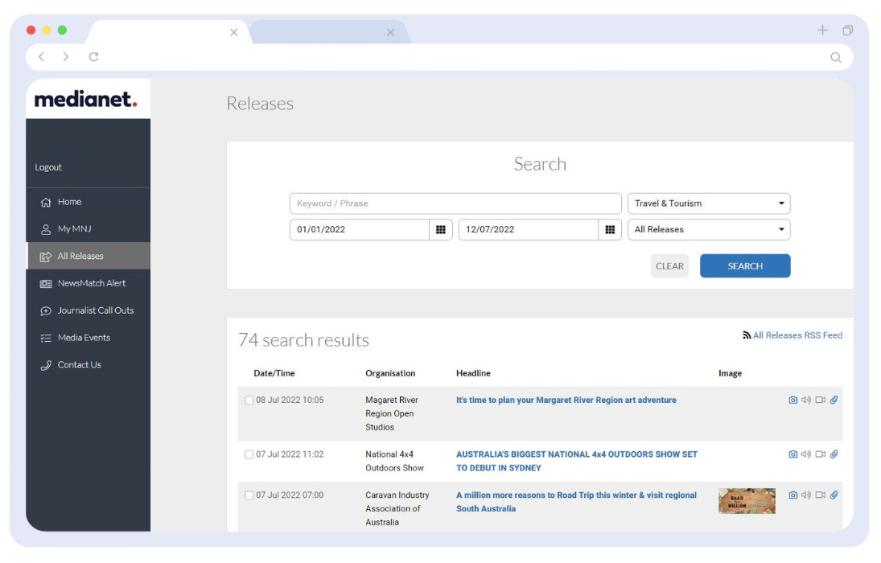
Task: Click the attachment icon on Margaret River release
Action: point(834,400)
